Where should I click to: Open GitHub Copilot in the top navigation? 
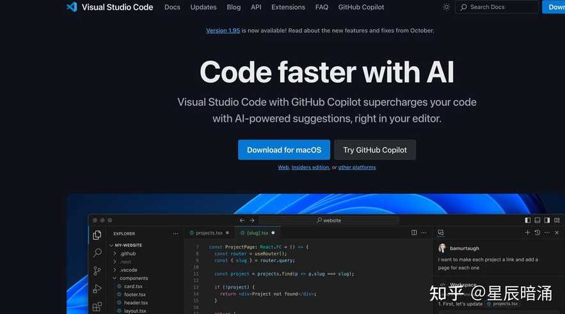pos(361,7)
